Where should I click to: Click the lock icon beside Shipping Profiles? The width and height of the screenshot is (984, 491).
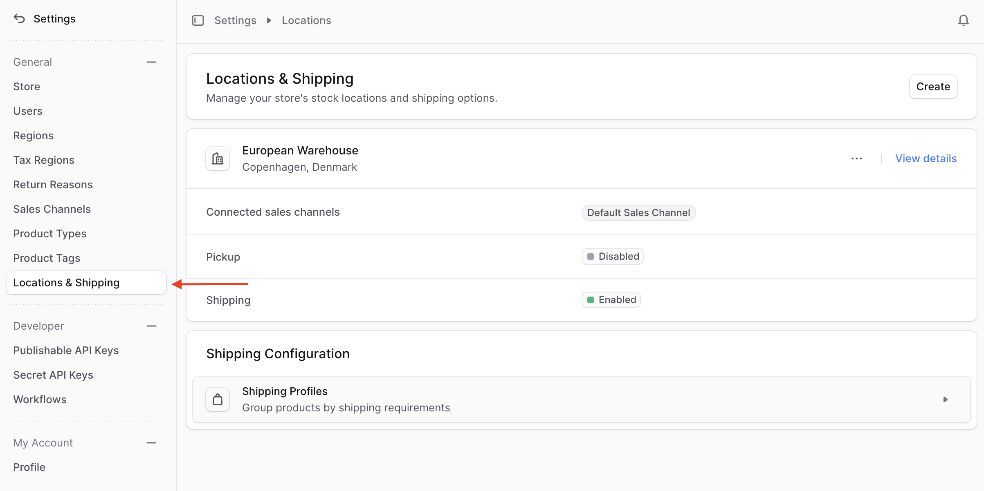218,399
